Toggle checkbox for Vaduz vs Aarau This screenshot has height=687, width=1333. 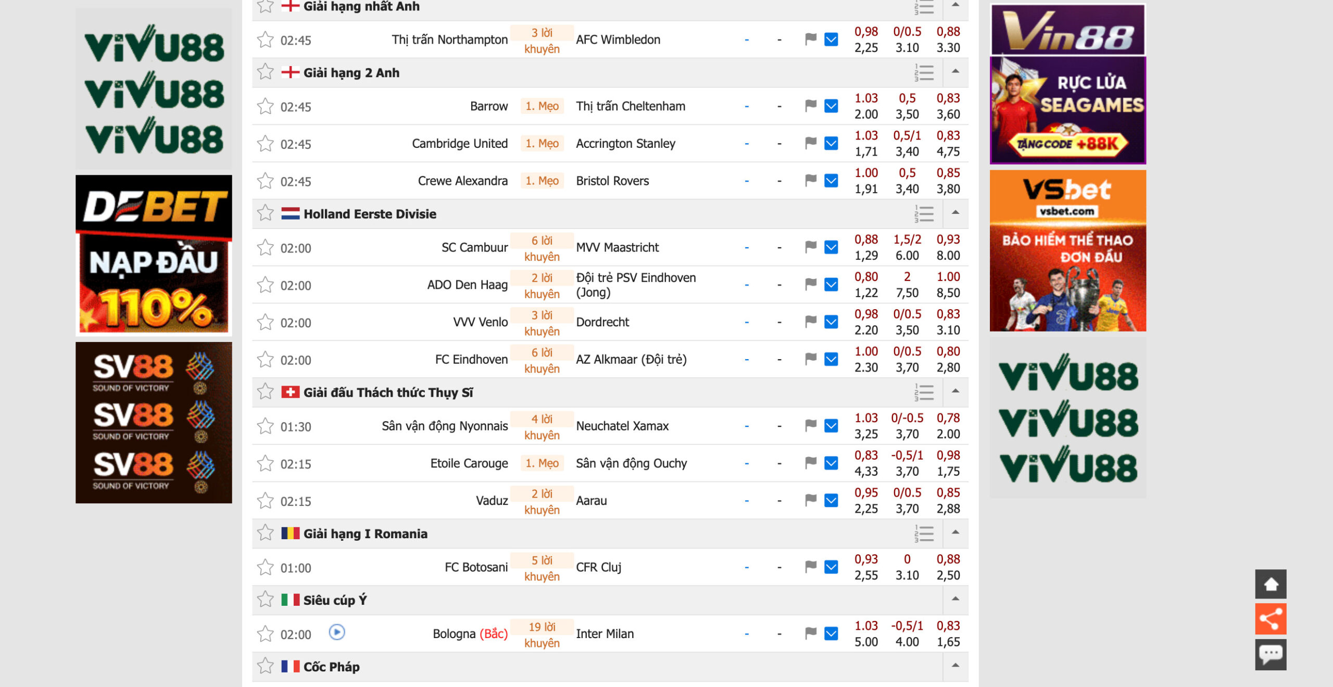[x=831, y=500]
